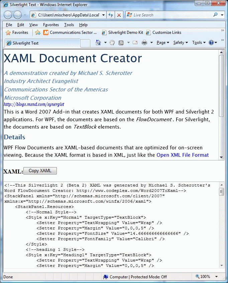Open the Edit menu
Screen dimensions: 228x283
tap(20, 25)
